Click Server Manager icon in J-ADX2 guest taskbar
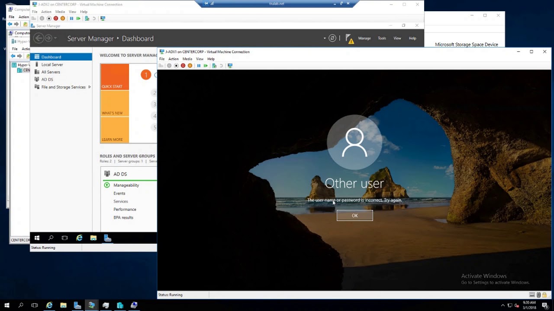The width and height of the screenshot is (554, 311). click(x=107, y=238)
